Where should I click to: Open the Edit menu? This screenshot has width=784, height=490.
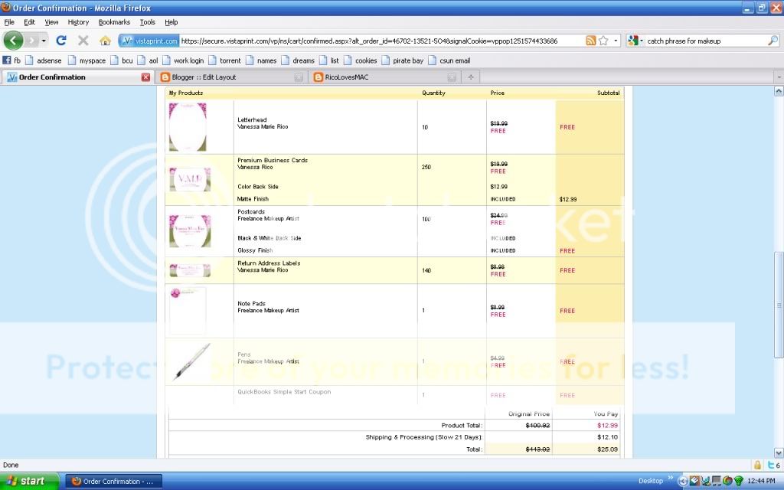click(30, 22)
